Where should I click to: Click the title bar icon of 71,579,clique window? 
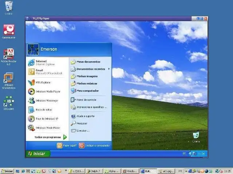(28, 18)
